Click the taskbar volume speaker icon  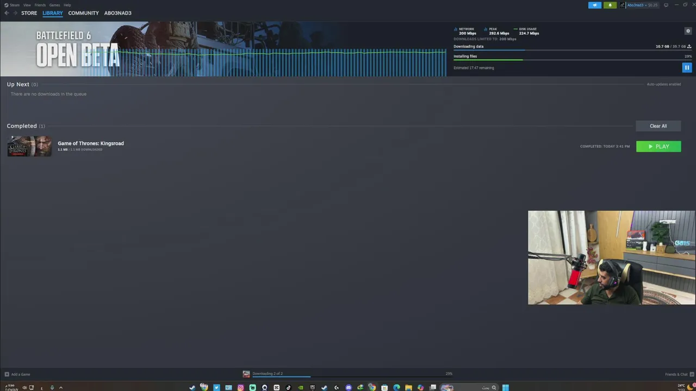[24, 387]
